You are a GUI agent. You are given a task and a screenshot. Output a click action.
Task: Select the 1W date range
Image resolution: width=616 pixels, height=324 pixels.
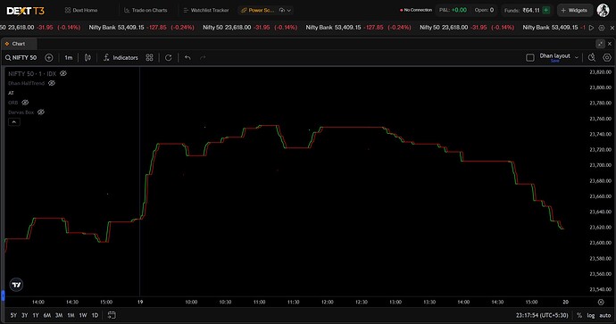point(83,315)
